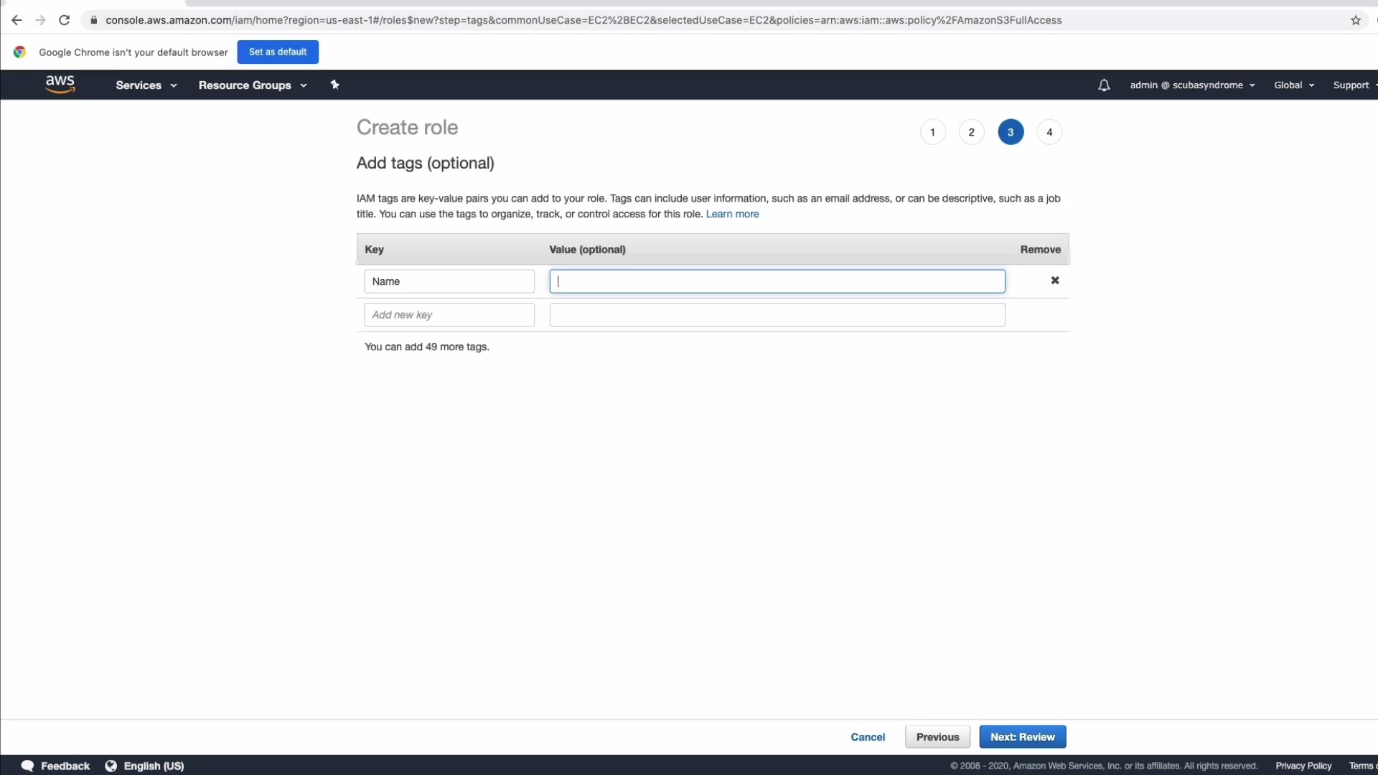Click the browser reload icon

[x=65, y=20]
